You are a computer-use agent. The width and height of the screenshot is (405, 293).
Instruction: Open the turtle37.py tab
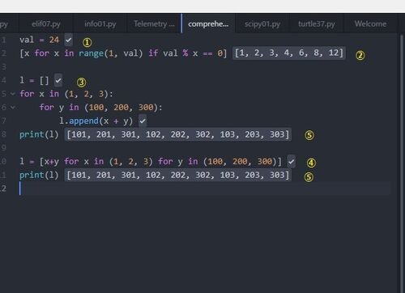(x=317, y=24)
